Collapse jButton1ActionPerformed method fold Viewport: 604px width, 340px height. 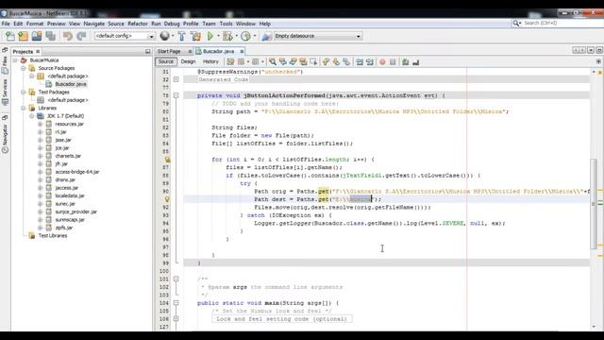tap(176, 95)
